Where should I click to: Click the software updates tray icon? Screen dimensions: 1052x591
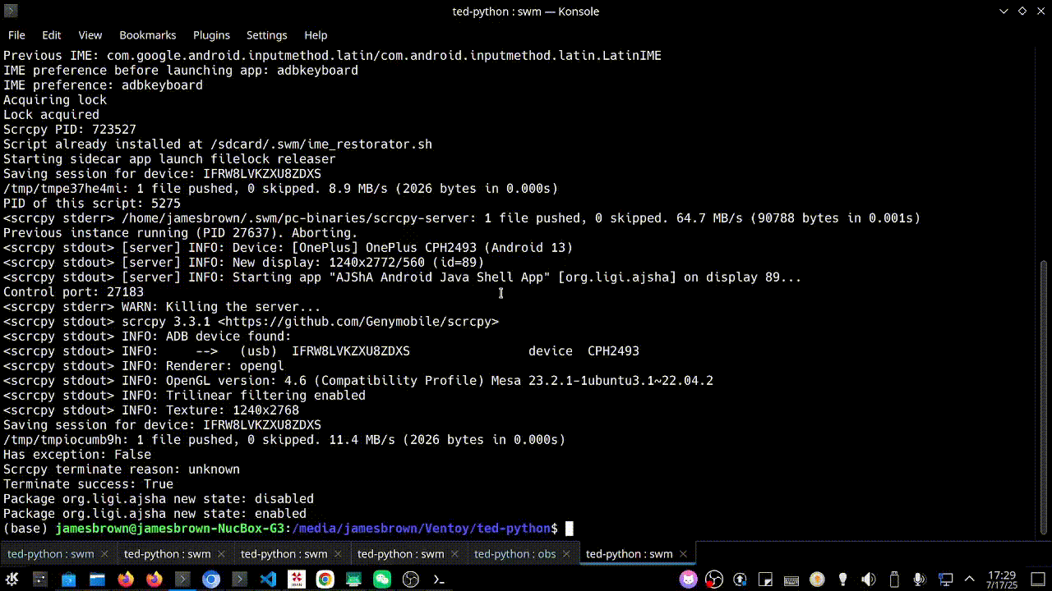click(740, 579)
